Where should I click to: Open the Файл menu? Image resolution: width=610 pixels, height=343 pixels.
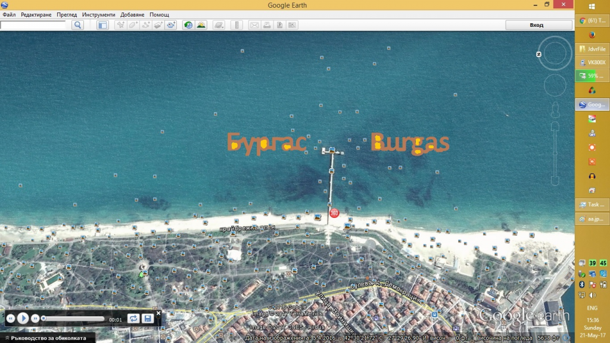click(x=9, y=15)
